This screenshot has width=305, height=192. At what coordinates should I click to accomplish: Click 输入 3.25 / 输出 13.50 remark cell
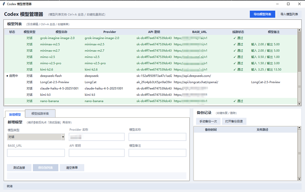(266, 69)
